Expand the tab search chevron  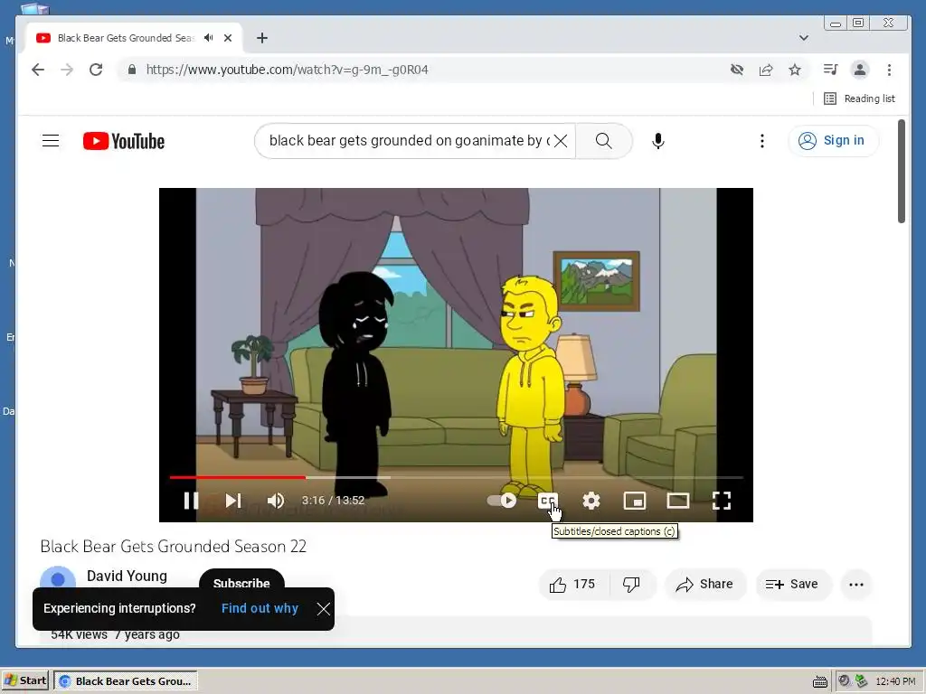pos(804,38)
